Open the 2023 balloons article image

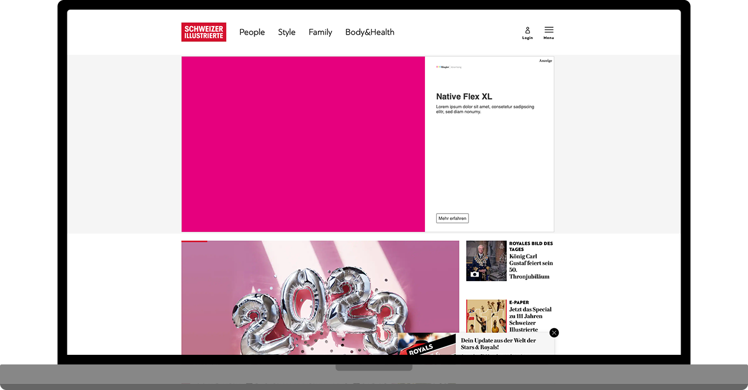320,298
